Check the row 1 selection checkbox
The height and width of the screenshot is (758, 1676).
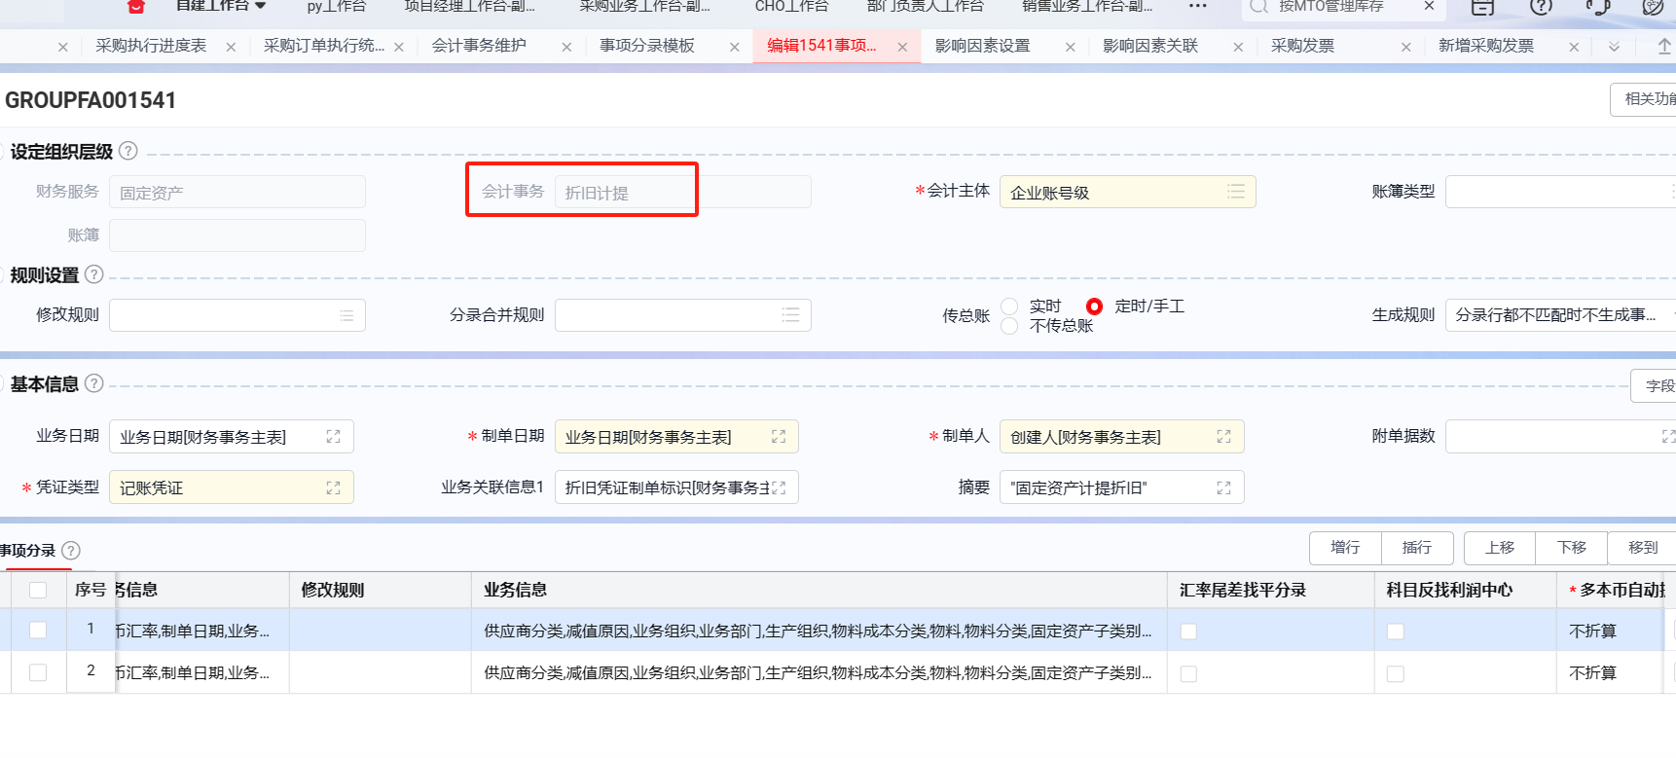pyautogui.click(x=38, y=631)
